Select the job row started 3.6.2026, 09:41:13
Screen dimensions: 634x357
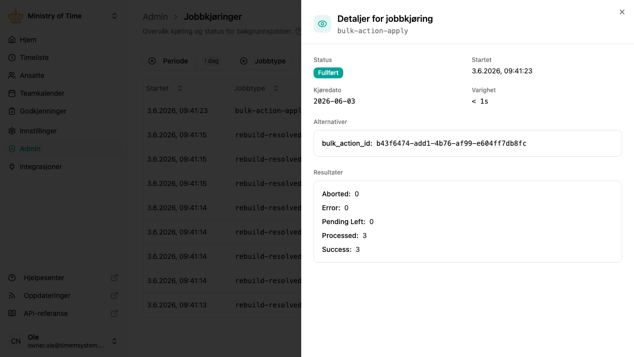tap(222, 305)
